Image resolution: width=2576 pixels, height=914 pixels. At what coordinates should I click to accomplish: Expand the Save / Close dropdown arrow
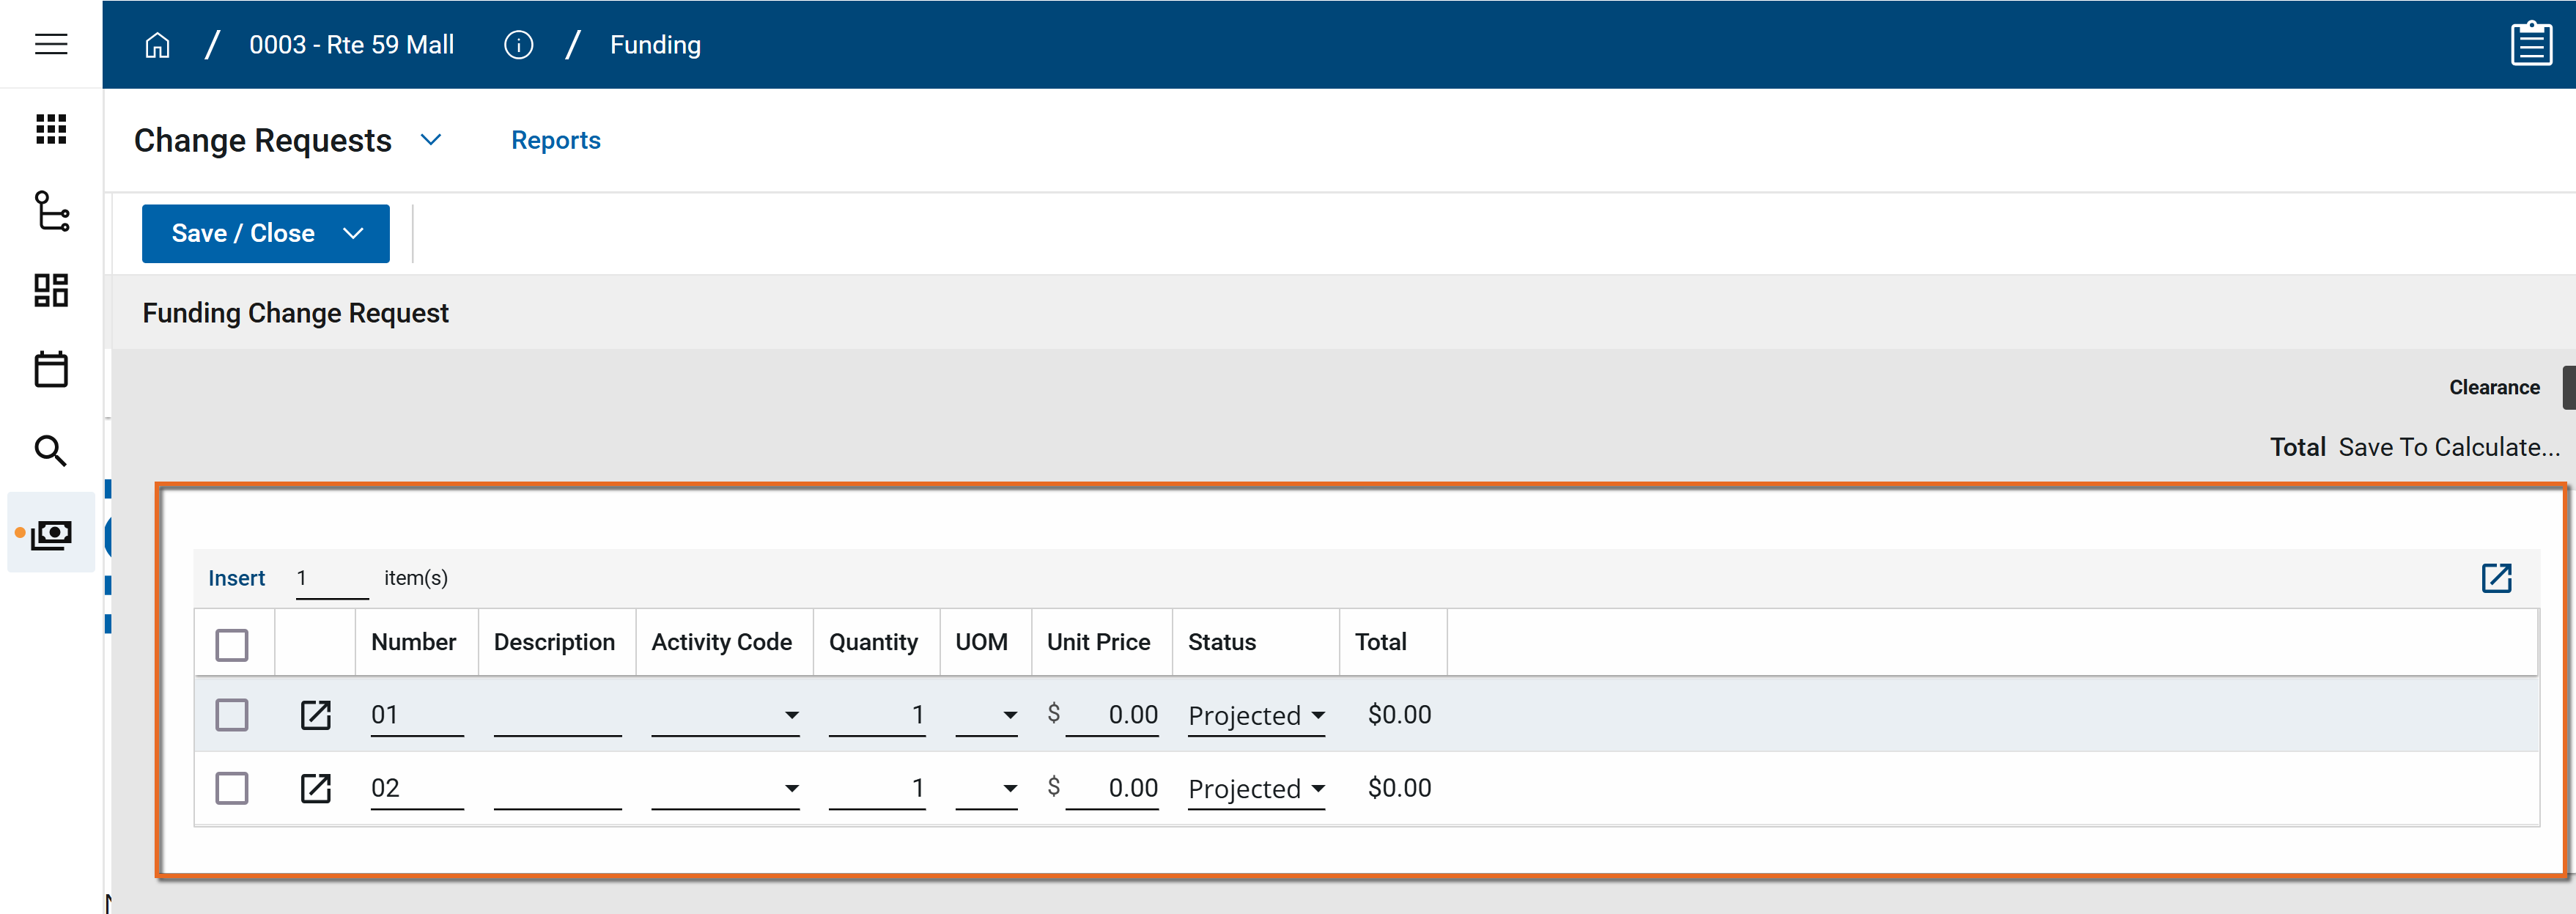pos(353,233)
